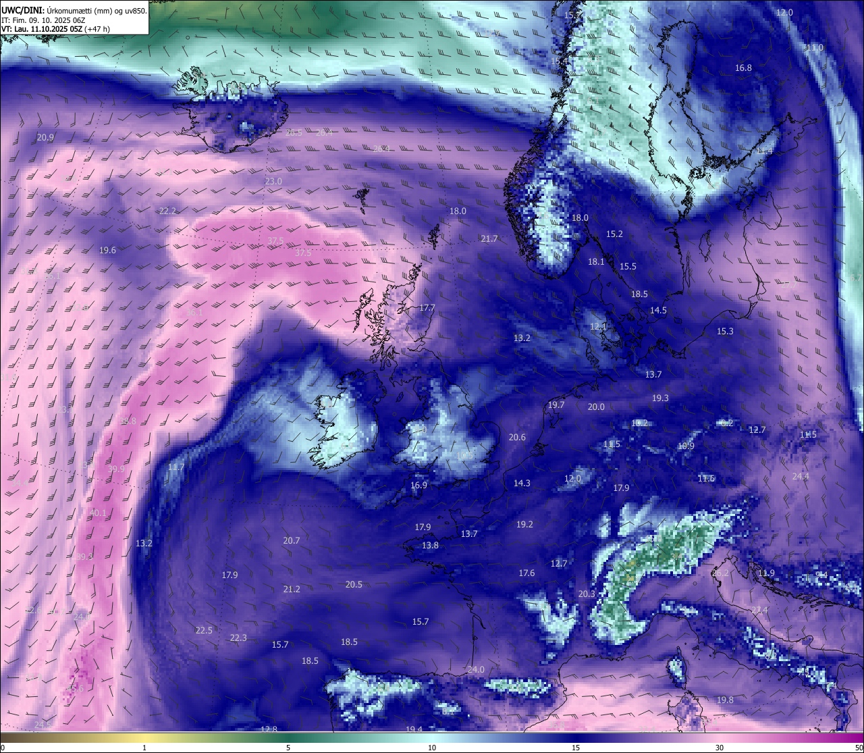Click the map value 19.6
864x753 pixels.
(108, 251)
